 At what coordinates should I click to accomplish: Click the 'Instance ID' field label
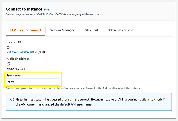coord(14,42)
